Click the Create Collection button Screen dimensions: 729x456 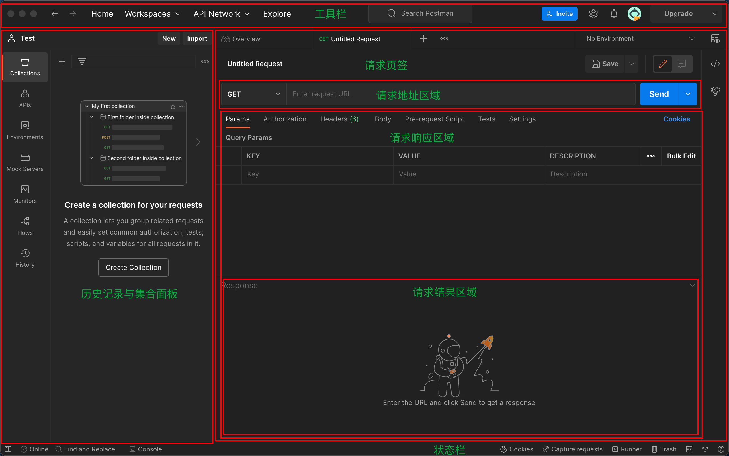click(134, 268)
